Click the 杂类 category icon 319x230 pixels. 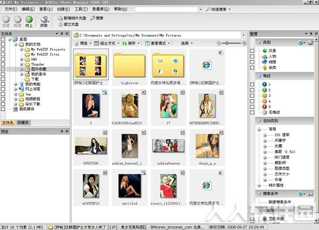tap(265, 67)
